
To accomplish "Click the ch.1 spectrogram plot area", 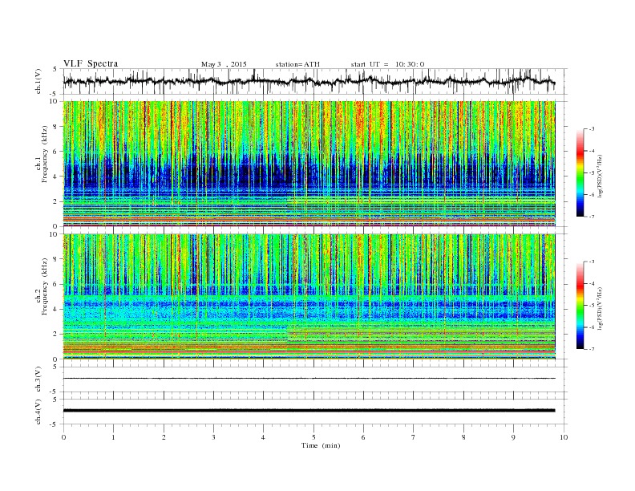I will (309, 164).
